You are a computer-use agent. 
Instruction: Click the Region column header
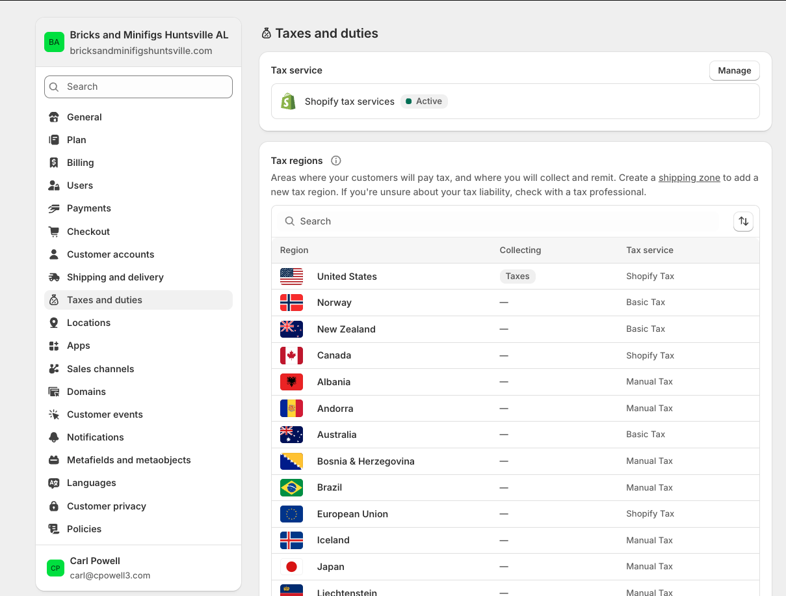tap(295, 251)
